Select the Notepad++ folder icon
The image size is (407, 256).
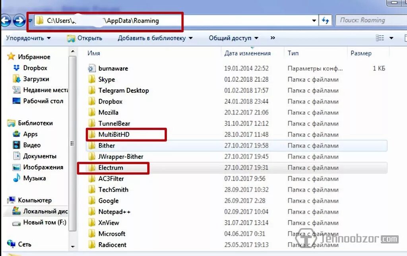click(x=92, y=211)
